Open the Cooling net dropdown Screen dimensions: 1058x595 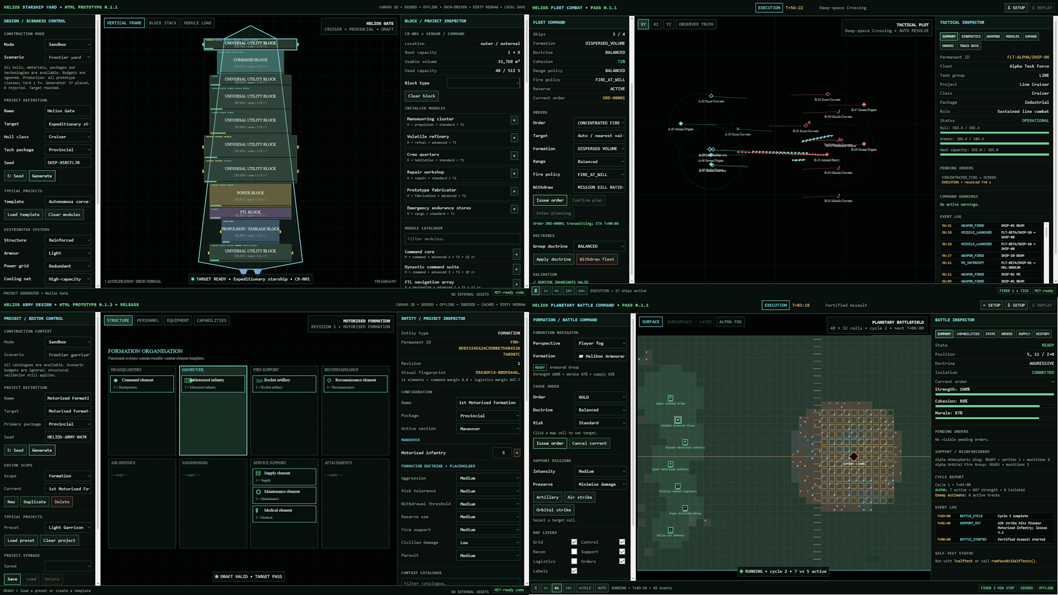[x=68, y=279]
